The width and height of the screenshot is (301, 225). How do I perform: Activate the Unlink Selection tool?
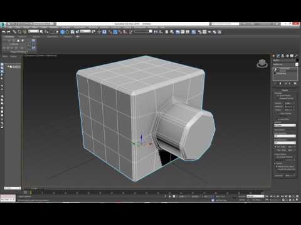19,32
